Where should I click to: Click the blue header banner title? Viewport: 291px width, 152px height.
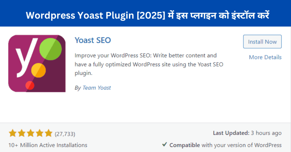click(x=147, y=16)
